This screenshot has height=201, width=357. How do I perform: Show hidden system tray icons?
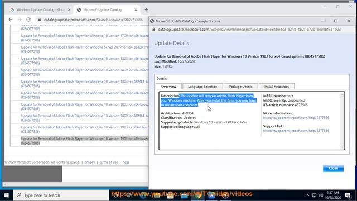tap(307, 195)
